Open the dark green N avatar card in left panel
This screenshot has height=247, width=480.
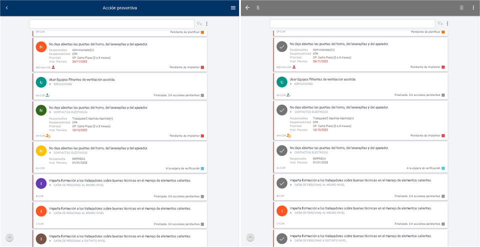coord(41,110)
